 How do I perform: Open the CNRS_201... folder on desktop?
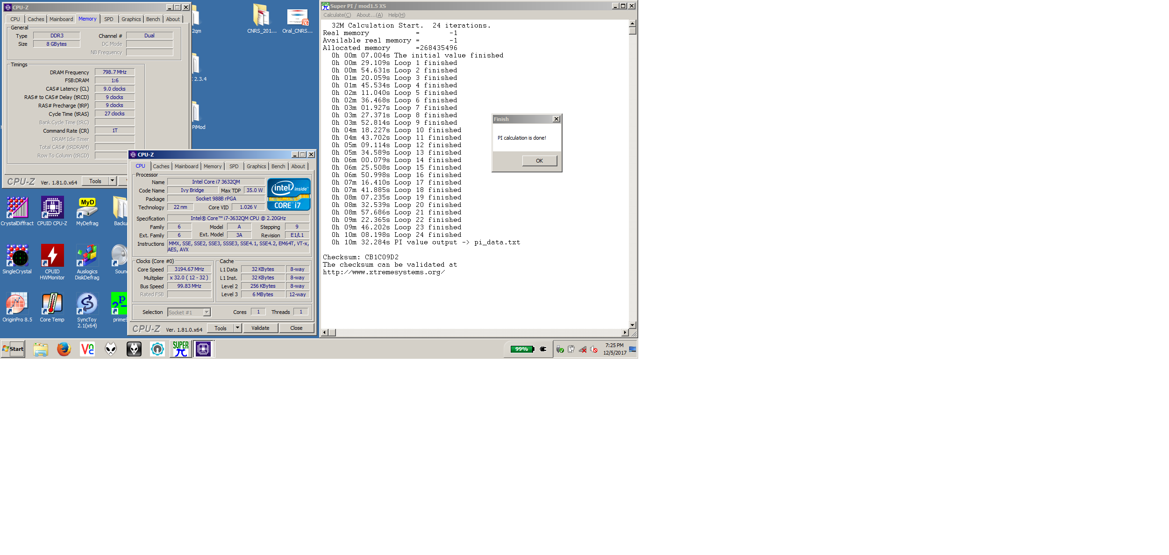pos(262,19)
